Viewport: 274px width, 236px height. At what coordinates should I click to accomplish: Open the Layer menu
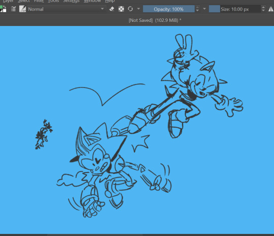click(8, 1)
